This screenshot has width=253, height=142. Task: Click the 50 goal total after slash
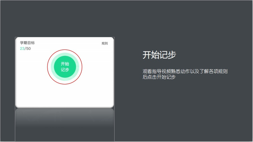pos(28,48)
